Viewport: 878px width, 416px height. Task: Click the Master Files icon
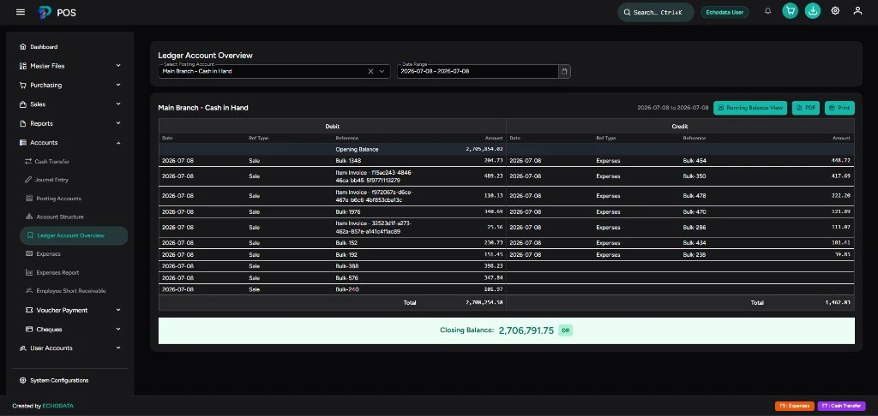coord(23,66)
